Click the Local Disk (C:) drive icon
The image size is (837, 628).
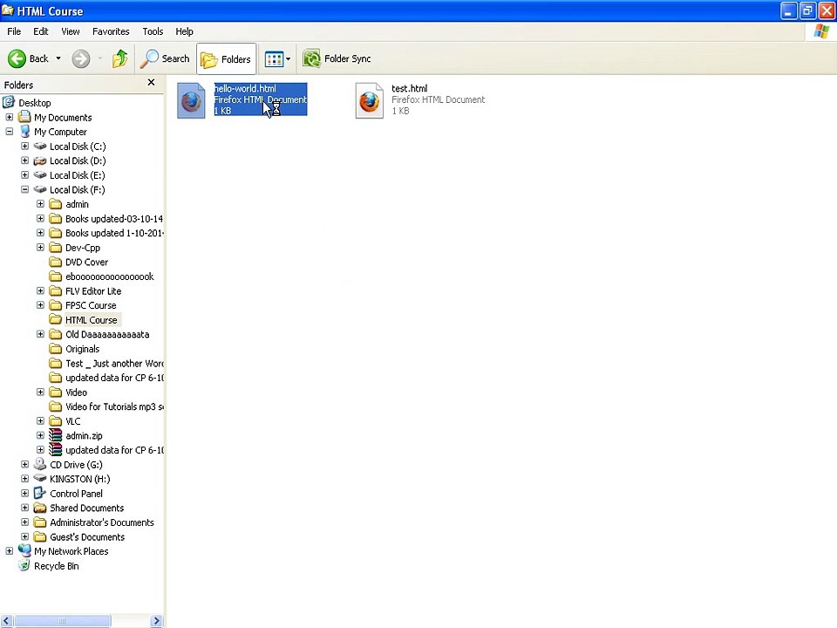point(40,146)
